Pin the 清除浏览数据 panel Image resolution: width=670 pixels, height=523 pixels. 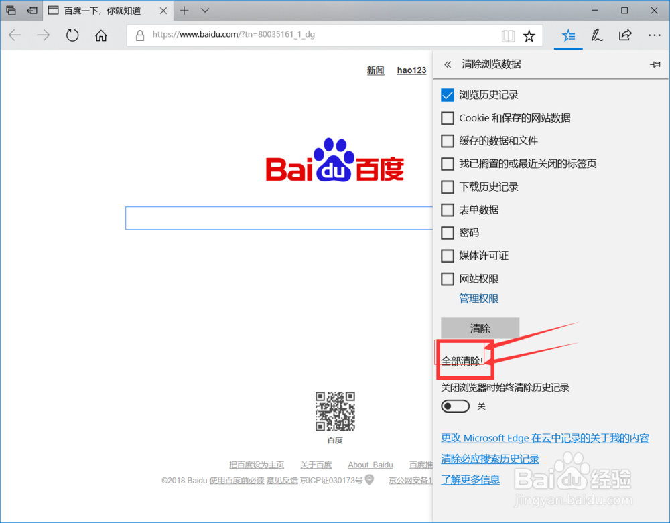(x=655, y=64)
